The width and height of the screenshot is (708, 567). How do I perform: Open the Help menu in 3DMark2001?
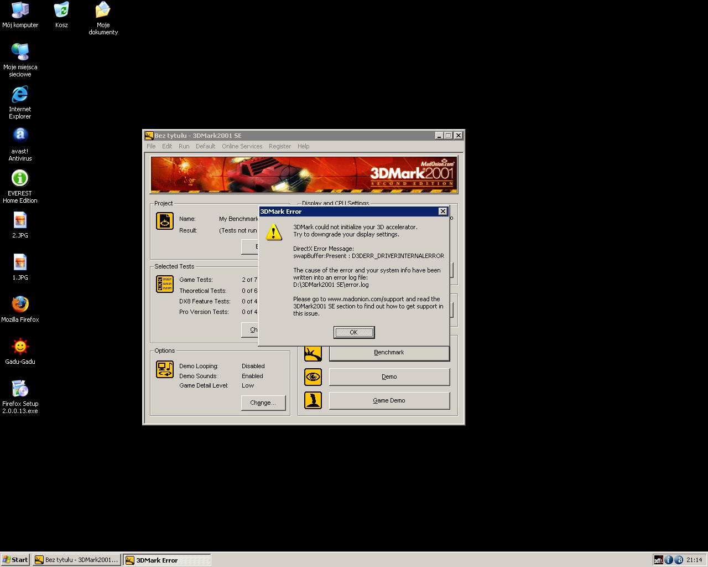(x=304, y=146)
